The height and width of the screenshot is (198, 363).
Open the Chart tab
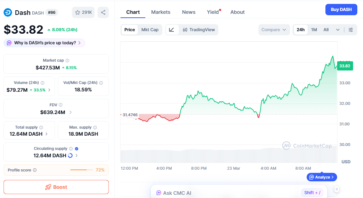[x=133, y=12]
